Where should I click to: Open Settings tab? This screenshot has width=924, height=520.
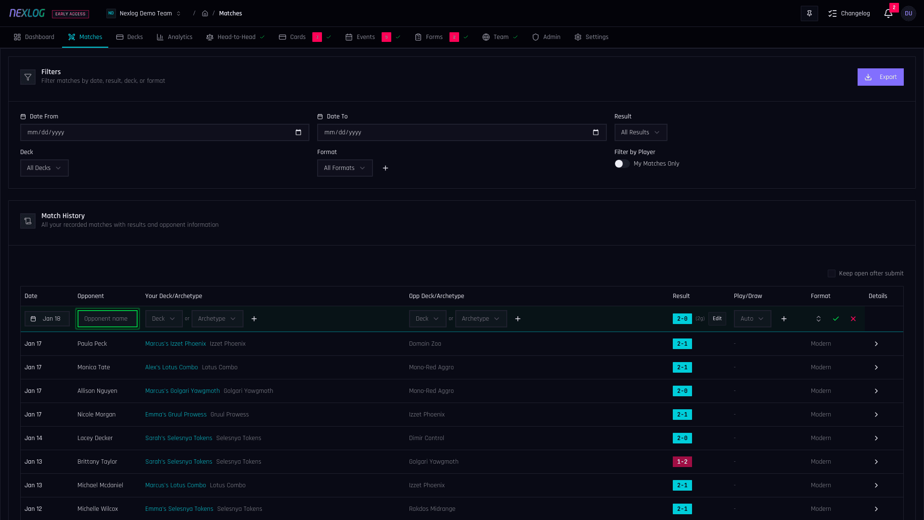pos(591,37)
